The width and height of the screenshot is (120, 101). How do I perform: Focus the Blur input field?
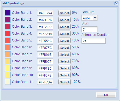pyautogui.click(x=89, y=29)
